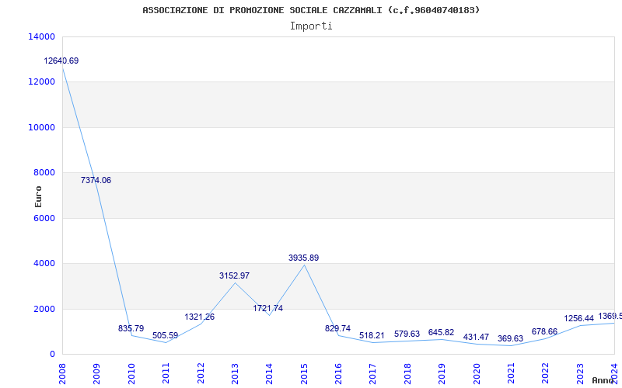Click the 2008 year tick on x-axis

click(63, 369)
